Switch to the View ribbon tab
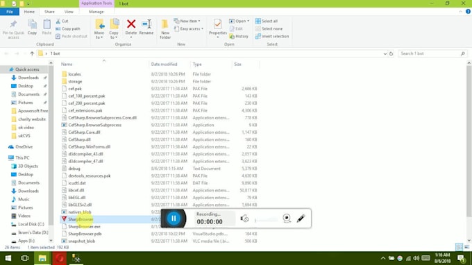Image resolution: width=472 pixels, height=265 pixels. click(69, 12)
